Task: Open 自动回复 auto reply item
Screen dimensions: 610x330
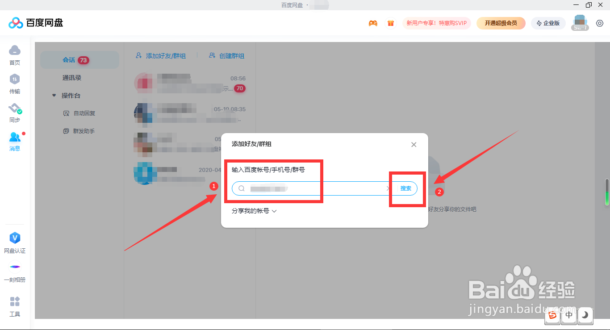Action: (79, 113)
